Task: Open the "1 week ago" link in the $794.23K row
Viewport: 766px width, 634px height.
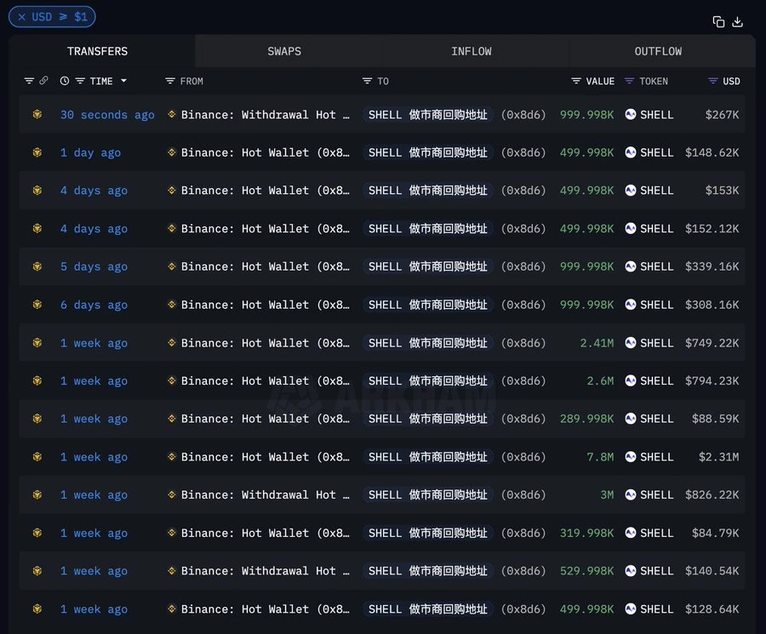Action: (94, 381)
